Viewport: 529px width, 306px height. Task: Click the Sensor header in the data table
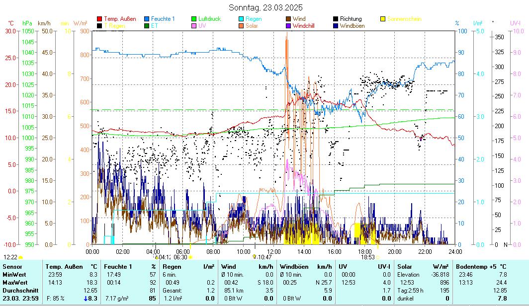point(12,267)
